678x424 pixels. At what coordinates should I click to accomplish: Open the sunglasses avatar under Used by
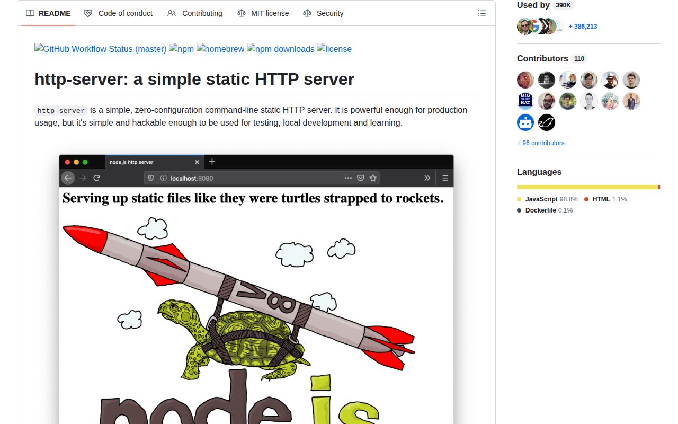point(524,26)
